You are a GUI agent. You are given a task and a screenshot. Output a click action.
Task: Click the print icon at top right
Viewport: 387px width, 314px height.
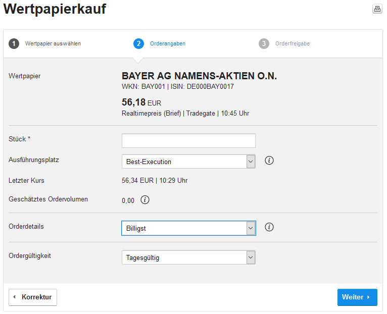(x=377, y=9)
